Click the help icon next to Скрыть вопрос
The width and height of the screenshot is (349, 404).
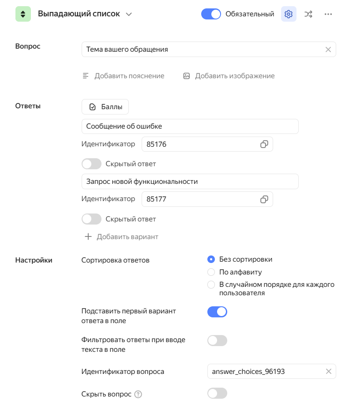[x=138, y=394]
